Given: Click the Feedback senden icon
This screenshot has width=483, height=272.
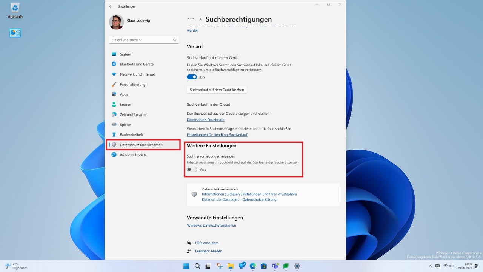Looking at the screenshot, I should (189, 251).
